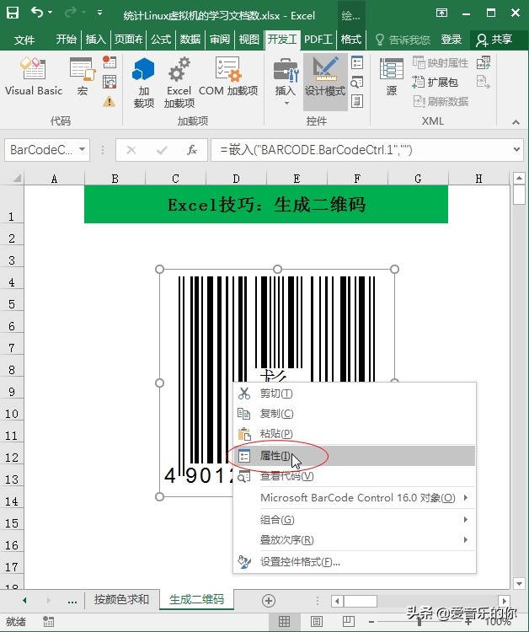Expand 叠放次序(R) submenu
This screenshot has height=632, width=529.
[355, 539]
